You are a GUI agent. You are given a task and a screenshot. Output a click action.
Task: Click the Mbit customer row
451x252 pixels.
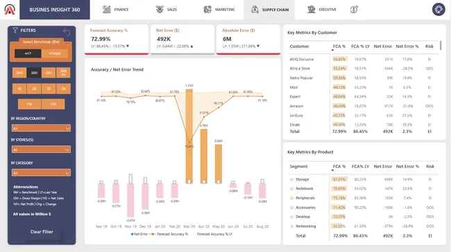point(364,87)
